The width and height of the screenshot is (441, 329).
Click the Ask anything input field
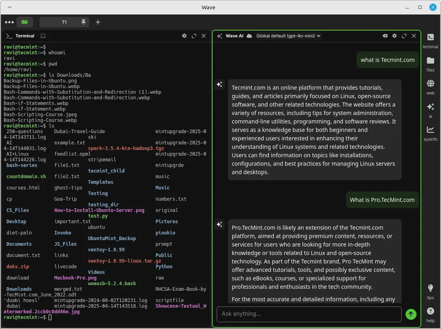pyautogui.click(x=309, y=314)
